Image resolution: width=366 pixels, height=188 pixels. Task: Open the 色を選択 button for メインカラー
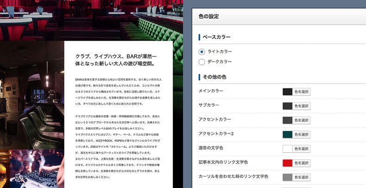302,92
